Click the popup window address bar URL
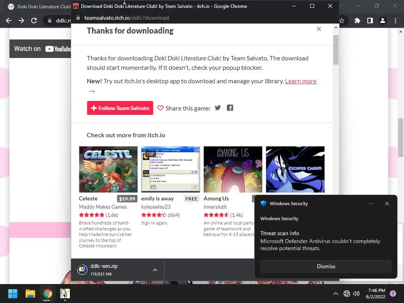 127,18
